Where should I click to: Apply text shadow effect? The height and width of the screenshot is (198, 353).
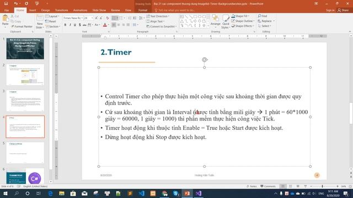[79, 25]
